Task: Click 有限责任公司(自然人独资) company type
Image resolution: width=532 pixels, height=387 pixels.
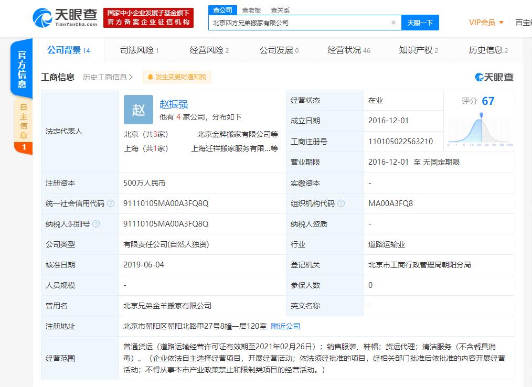Action: [x=166, y=244]
